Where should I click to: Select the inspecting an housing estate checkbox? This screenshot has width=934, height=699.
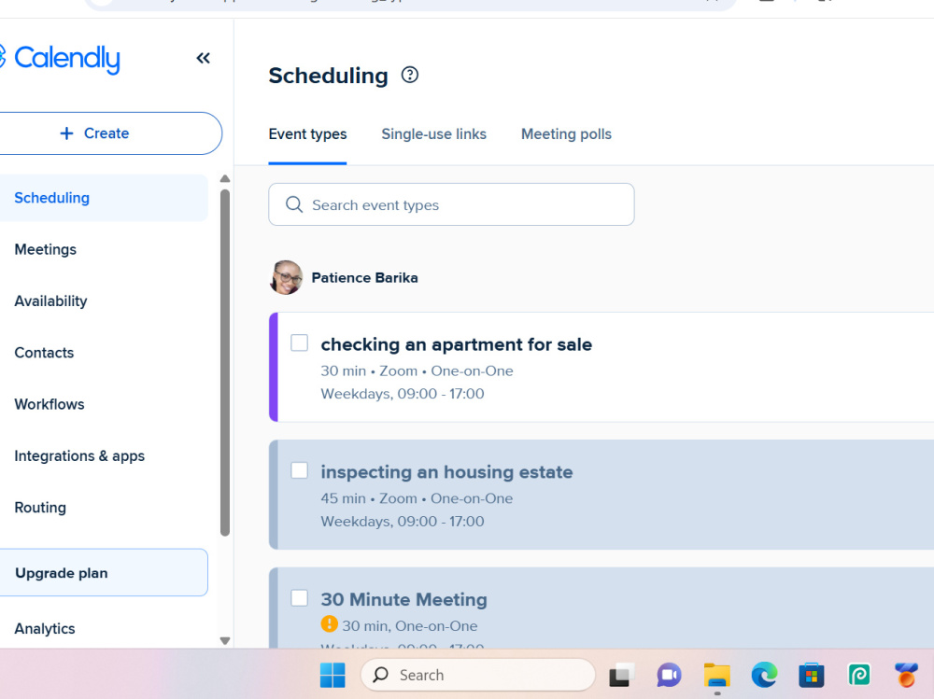299,470
